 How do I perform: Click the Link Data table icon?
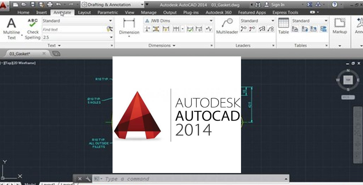[x=323, y=29]
